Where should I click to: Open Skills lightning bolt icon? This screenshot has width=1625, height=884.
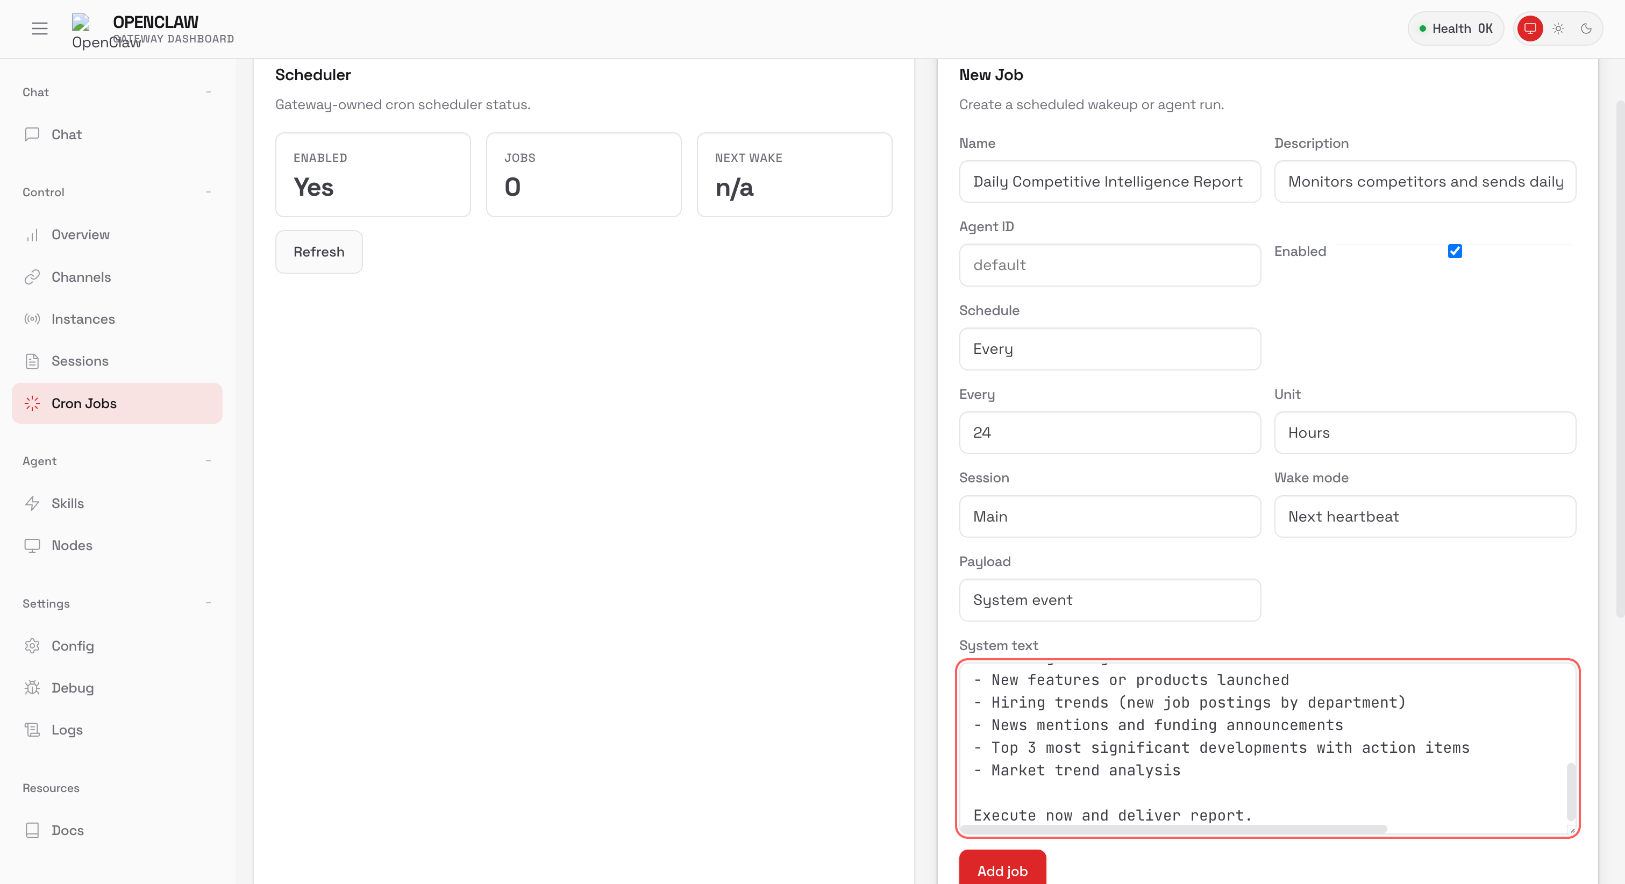pyautogui.click(x=32, y=503)
